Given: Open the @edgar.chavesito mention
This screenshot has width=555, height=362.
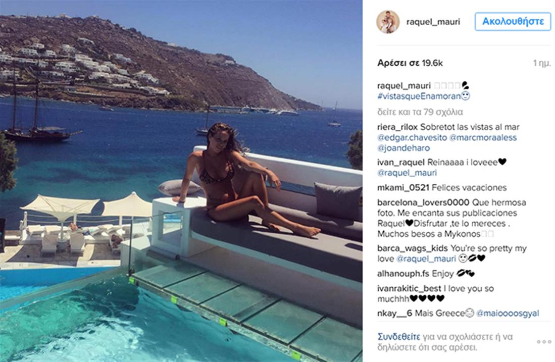Looking at the screenshot, I should [412, 138].
